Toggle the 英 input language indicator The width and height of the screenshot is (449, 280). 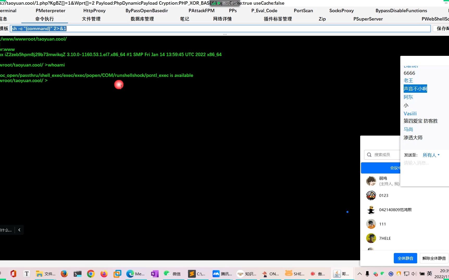click(429, 274)
